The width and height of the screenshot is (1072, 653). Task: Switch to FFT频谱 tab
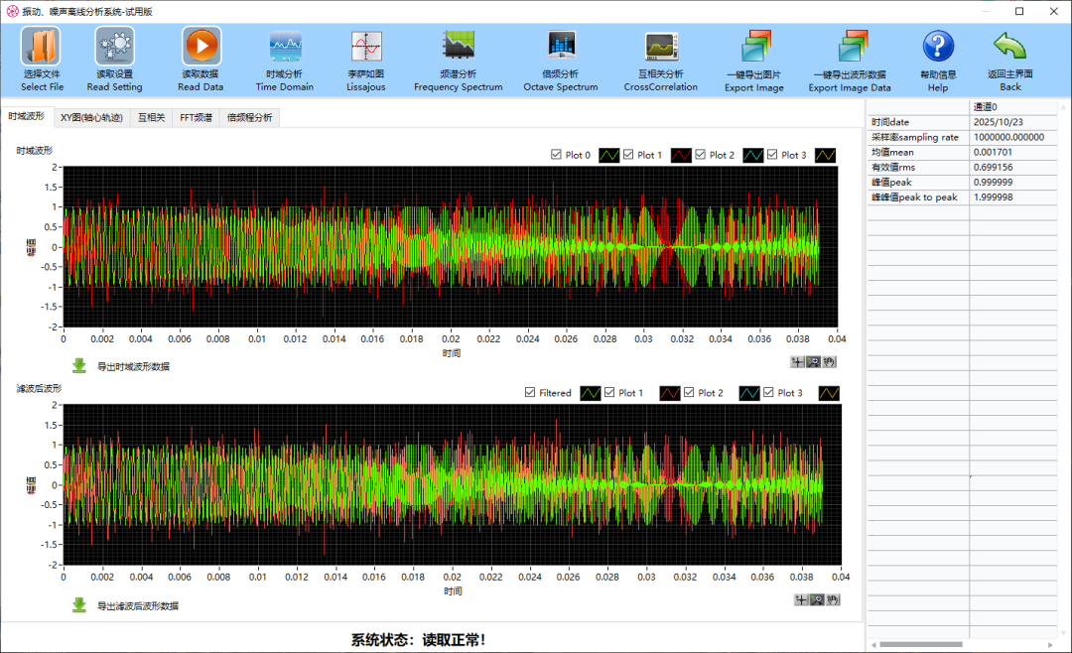(196, 118)
